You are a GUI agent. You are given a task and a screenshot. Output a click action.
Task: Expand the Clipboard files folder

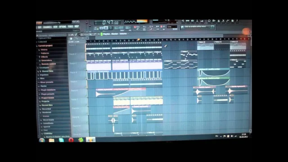coord(45,38)
